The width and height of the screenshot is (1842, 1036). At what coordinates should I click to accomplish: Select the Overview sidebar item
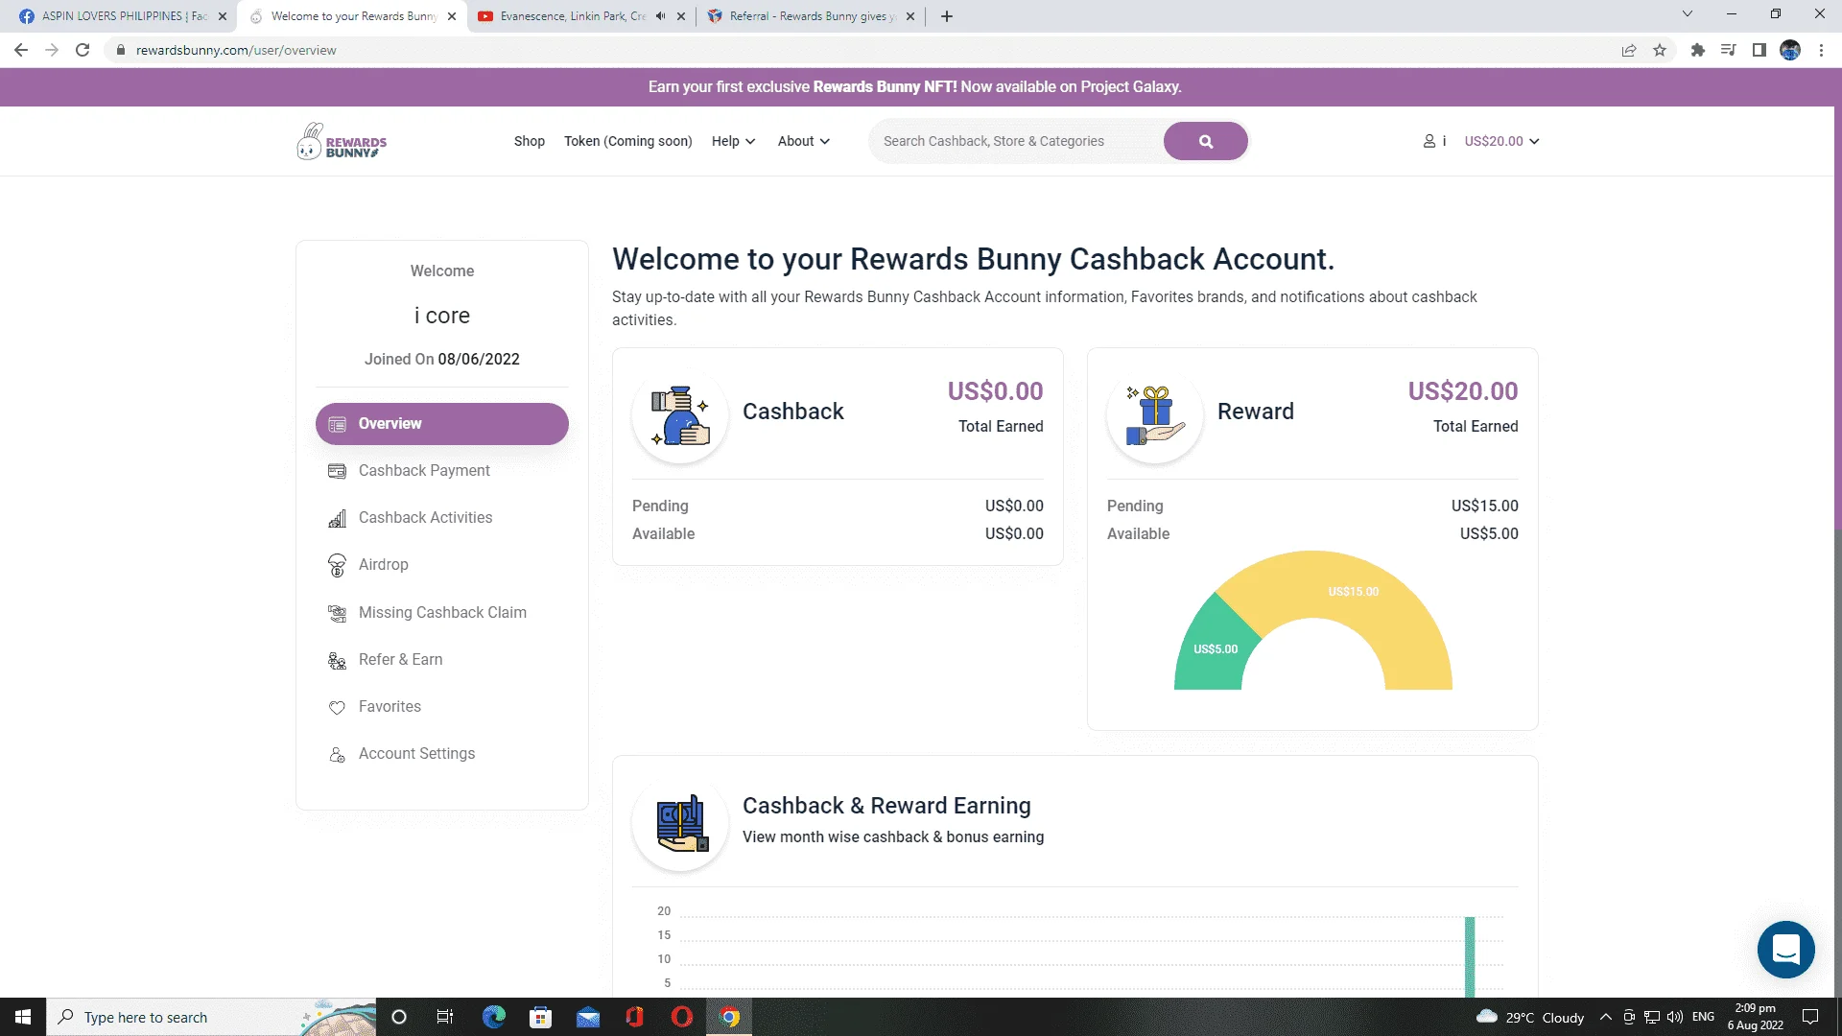coord(441,424)
